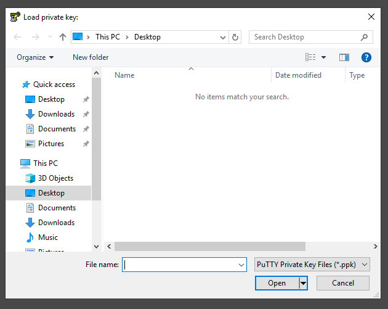Open Downloads under Quick access
Screen dimensions: 388x309
pyautogui.click(x=56, y=114)
